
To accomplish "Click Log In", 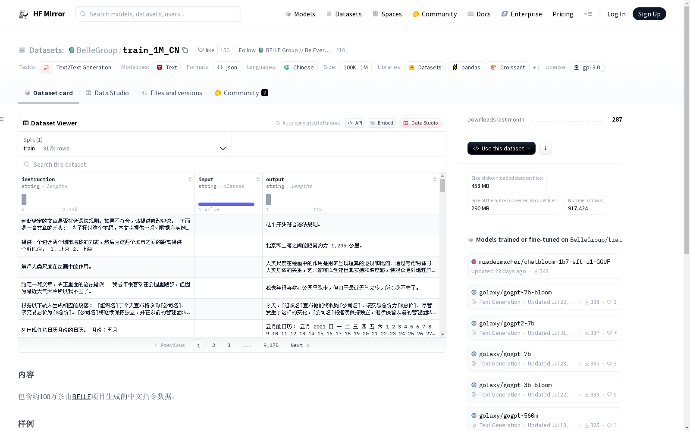I will 616,14.
